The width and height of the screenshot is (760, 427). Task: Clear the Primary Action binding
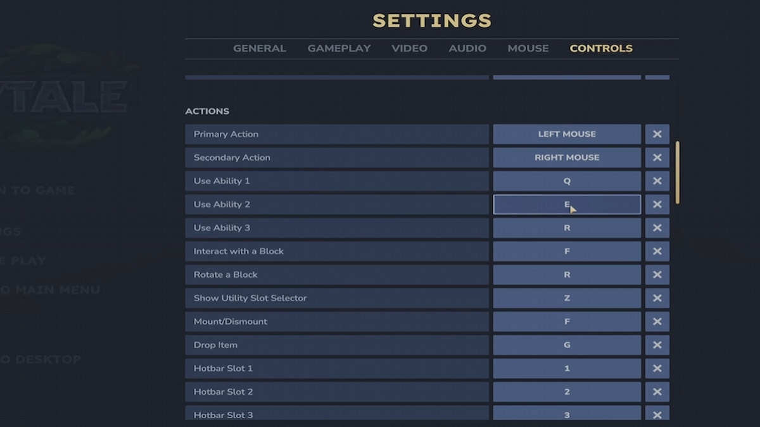click(x=657, y=133)
